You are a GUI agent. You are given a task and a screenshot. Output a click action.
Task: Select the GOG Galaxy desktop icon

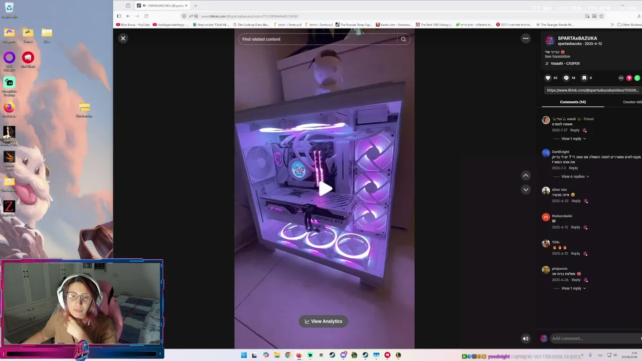click(x=9, y=60)
